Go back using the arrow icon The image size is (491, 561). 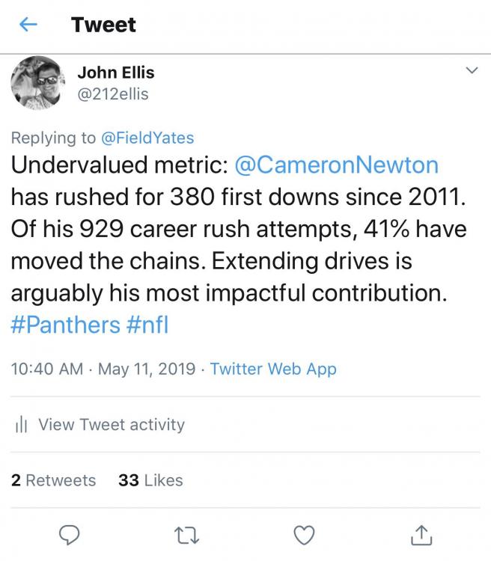28,25
